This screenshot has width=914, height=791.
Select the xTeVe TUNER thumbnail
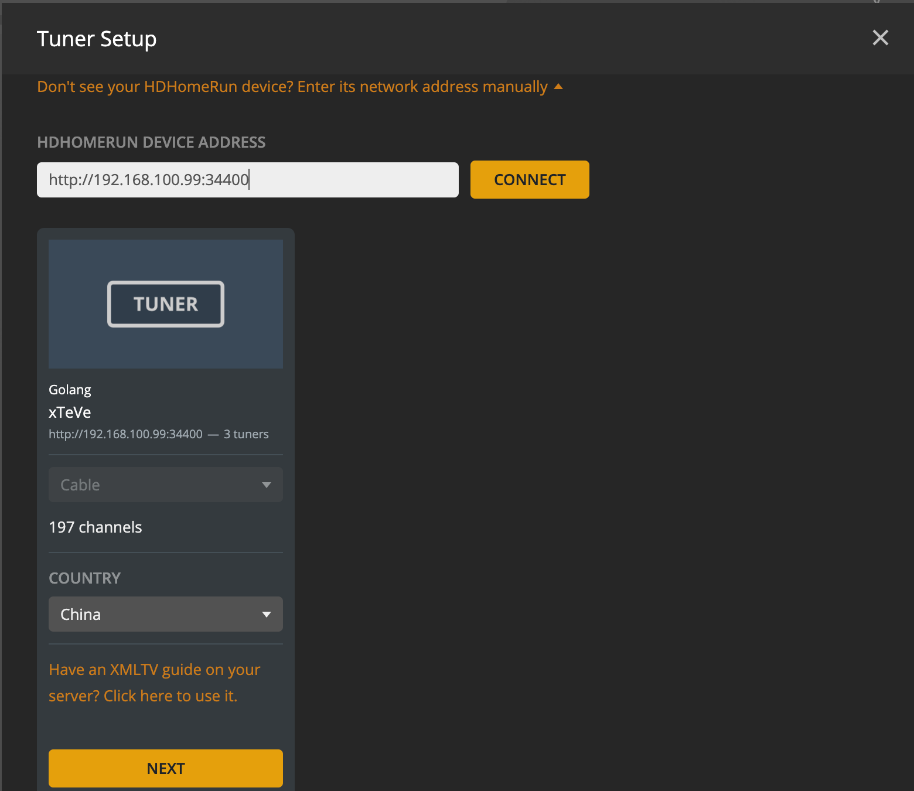click(166, 304)
